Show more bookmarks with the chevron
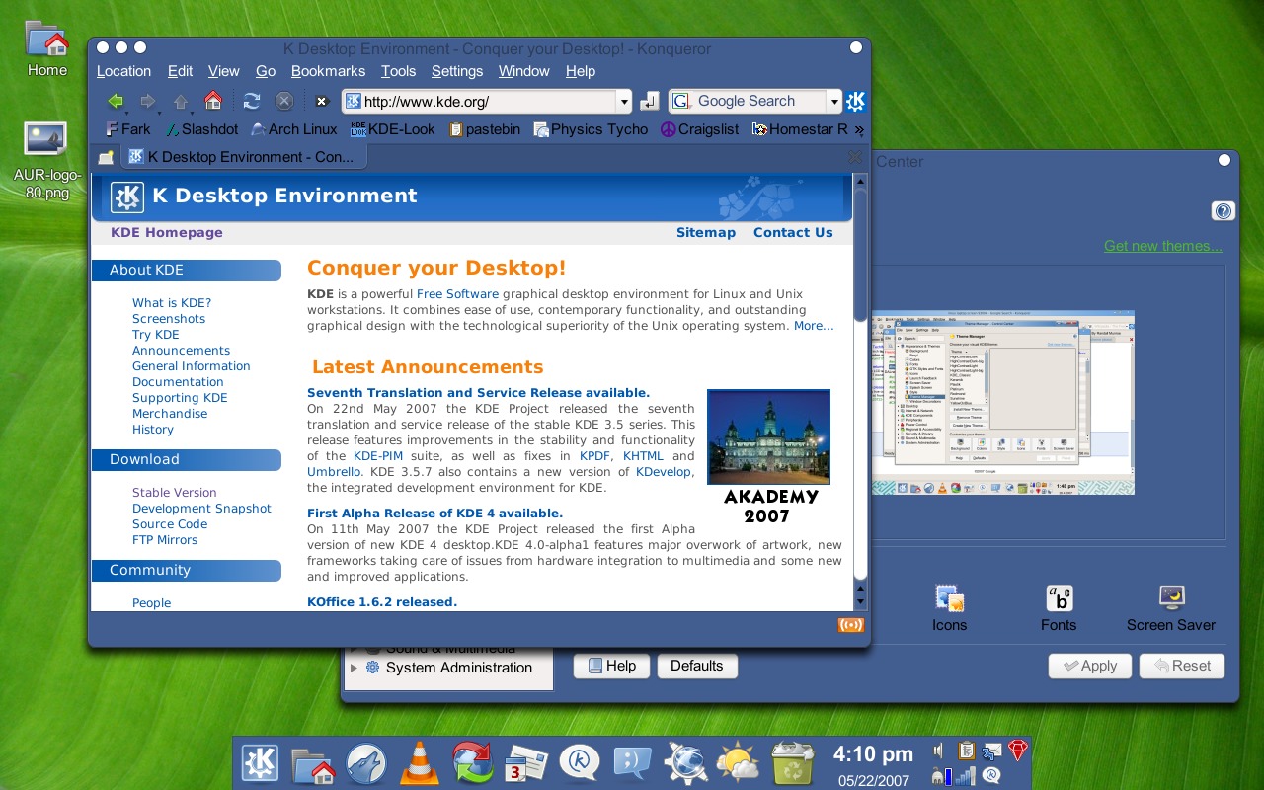Image resolution: width=1264 pixels, height=790 pixels. (x=859, y=129)
